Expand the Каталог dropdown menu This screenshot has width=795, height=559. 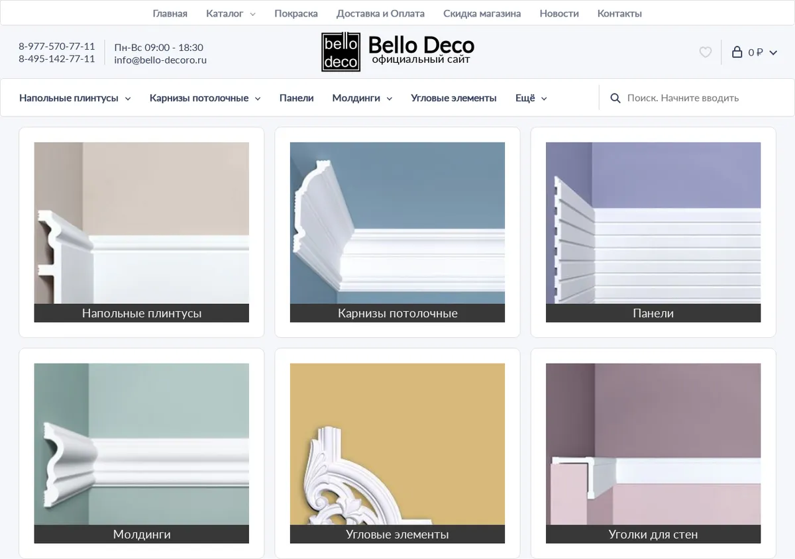pos(231,13)
